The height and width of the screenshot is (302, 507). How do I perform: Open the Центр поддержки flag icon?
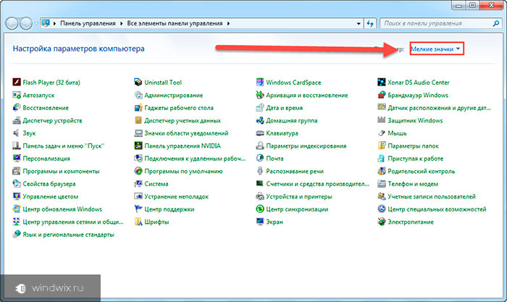pyautogui.click(x=138, y=209)
